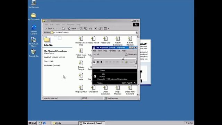Launch Internet Explorer from quick launch
Screen dimensions: 222x125
[44, 123]
